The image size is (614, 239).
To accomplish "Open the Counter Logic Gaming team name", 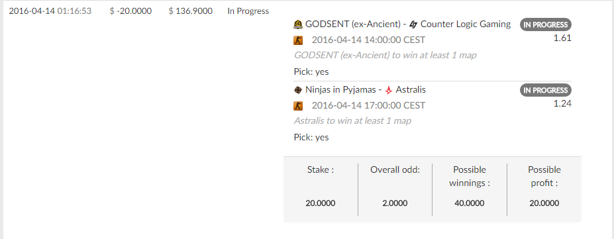I will tap(466, 24).
